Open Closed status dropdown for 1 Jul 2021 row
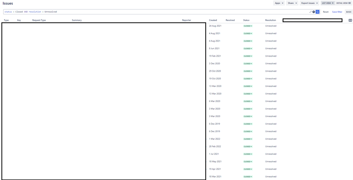This screenshot has height=180, width=353. [248, 154]
